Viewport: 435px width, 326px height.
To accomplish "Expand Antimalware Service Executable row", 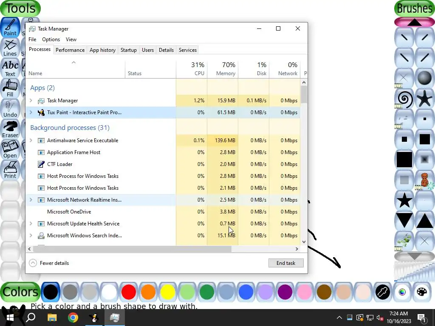I will 31,140.
